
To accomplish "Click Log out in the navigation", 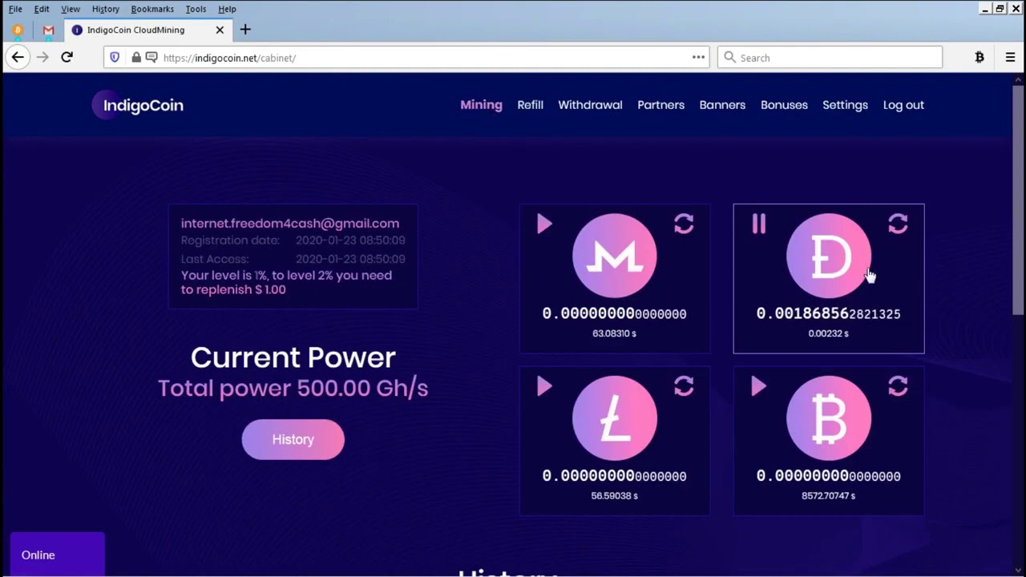I will click(x=903, y=105).
